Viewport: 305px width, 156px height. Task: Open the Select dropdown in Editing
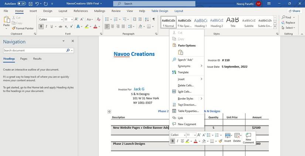pyautogui.click(x=288, y=28)
